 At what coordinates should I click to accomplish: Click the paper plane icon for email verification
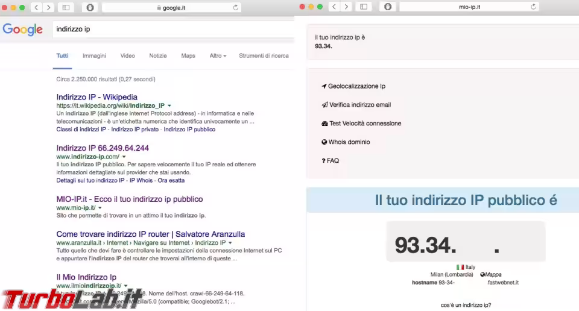pos(324,105)
